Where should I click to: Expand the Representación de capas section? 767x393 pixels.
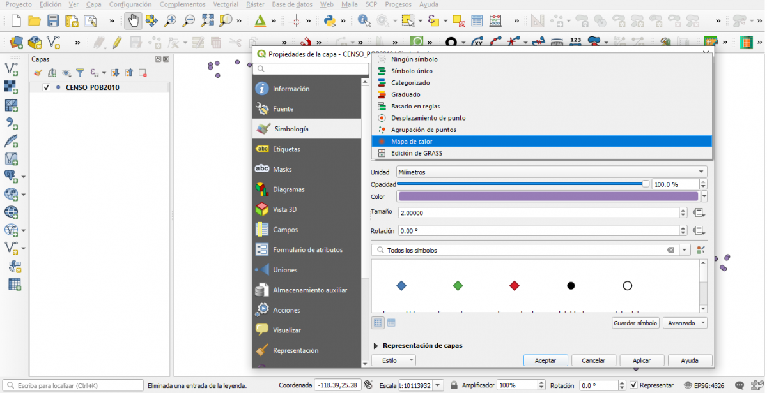point(375,346)
